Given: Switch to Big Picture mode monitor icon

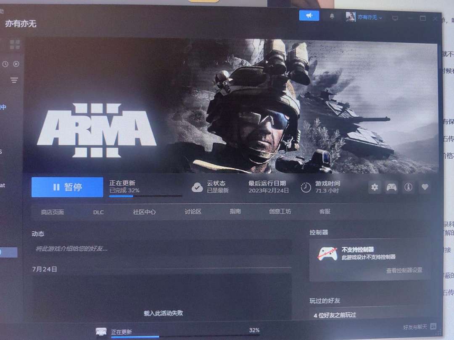Looking at the screenshot, I should point(395,18).
